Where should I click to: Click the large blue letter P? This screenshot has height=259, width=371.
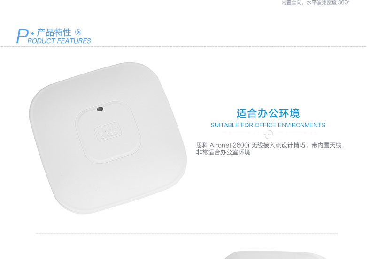[22, 36]
